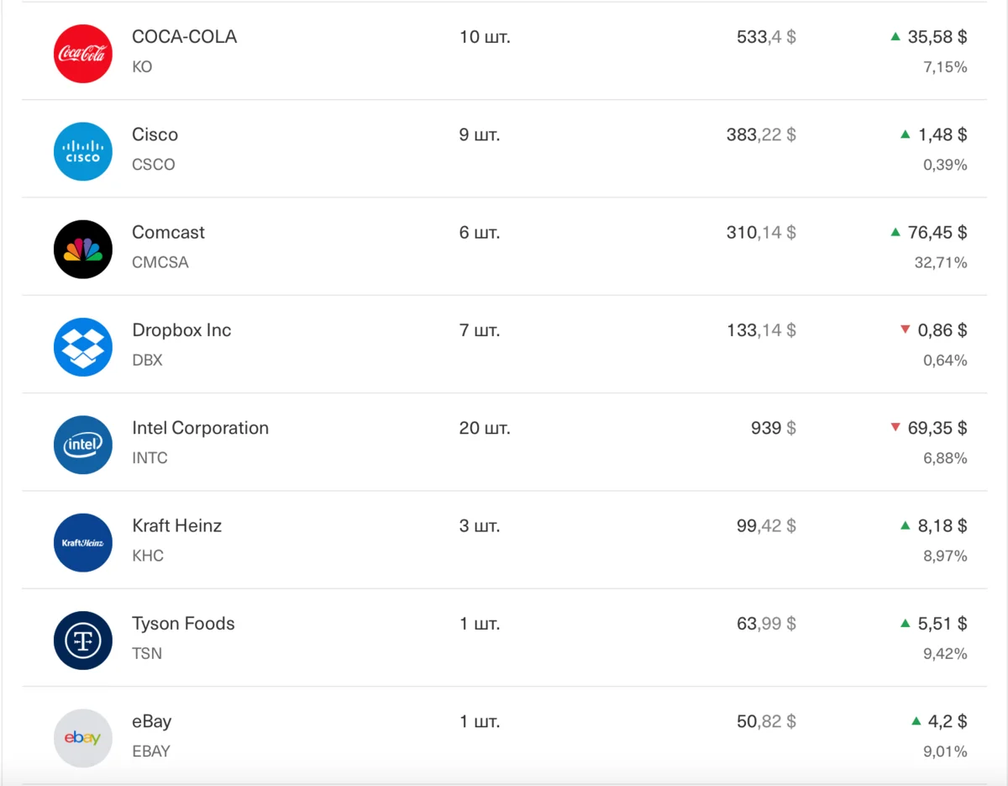Image resolution: width=1008 pixels, height=786 pixels.
Task: Click the Coca-Cola red logo icon
Action: point(82,54)
